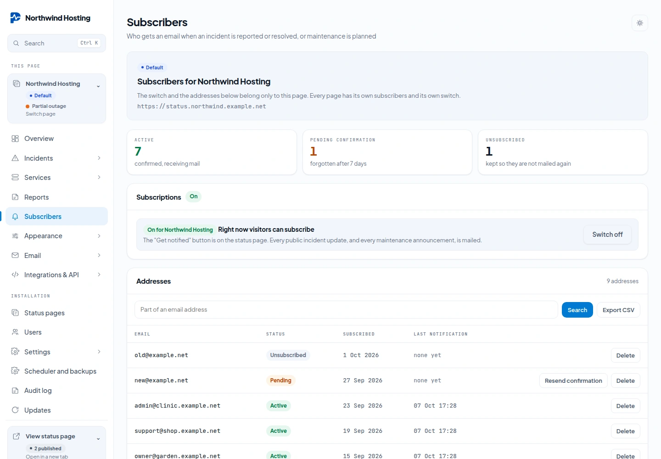Screen dimensions: 661x459
Task: Open the Audit log page
Action: pyautogui.click(x=57, y=391)
